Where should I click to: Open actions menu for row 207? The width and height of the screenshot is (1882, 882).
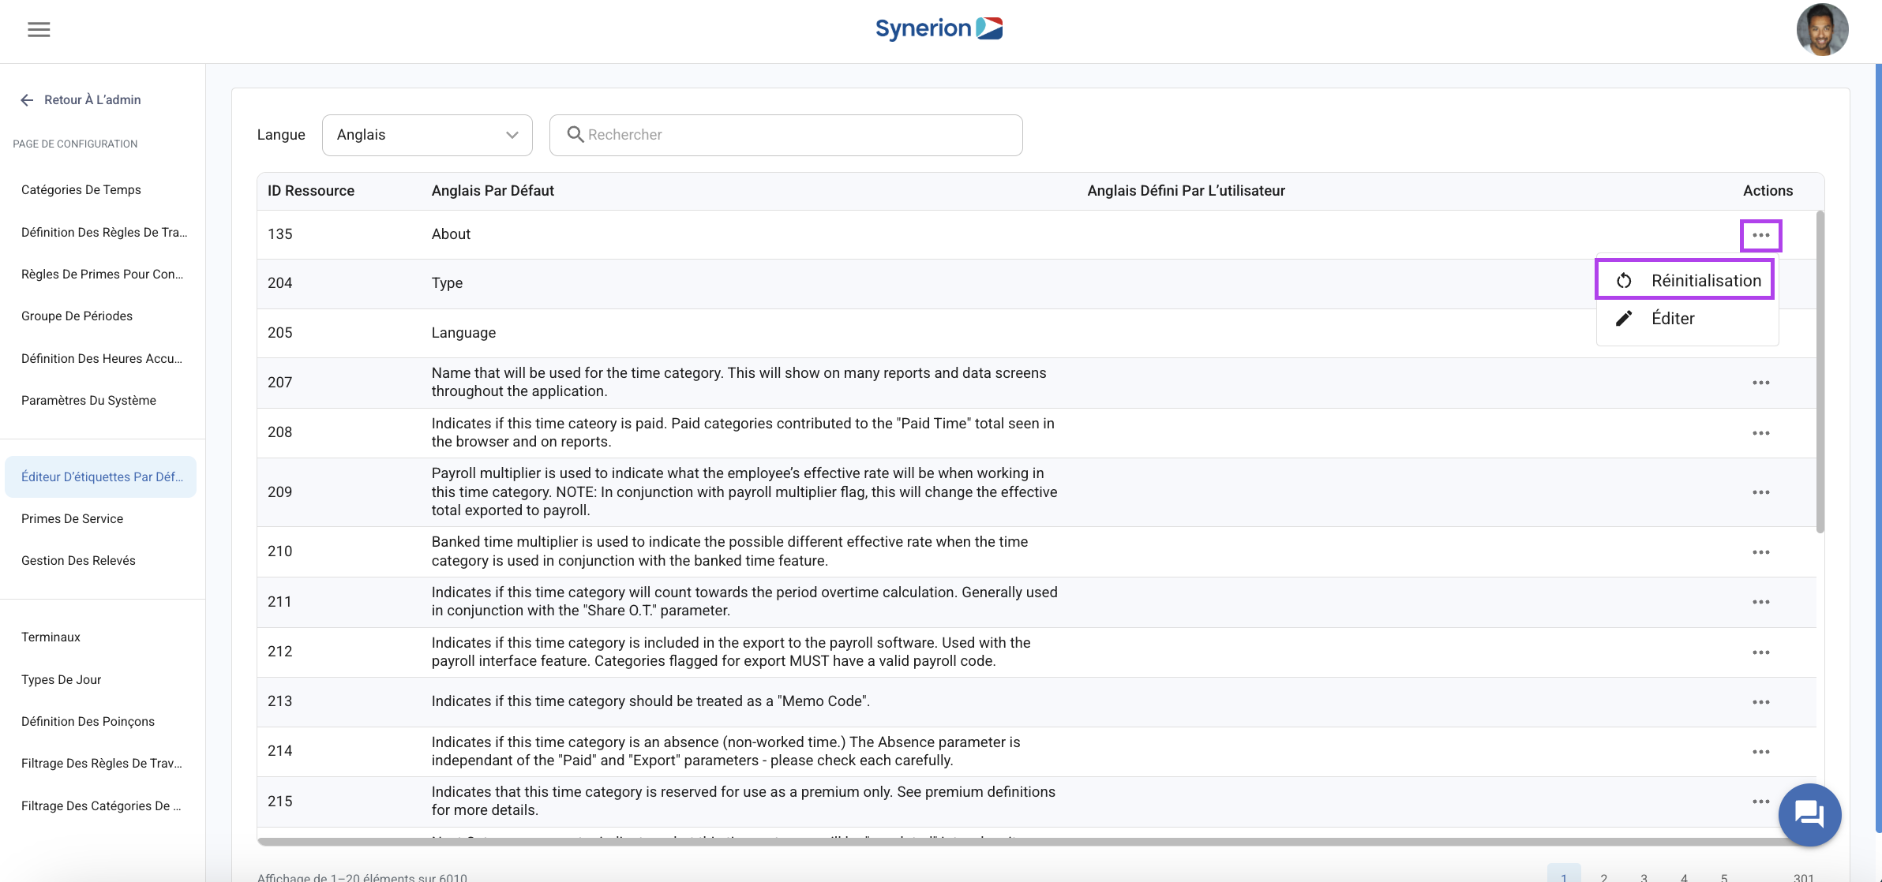tap(1760, 383)
